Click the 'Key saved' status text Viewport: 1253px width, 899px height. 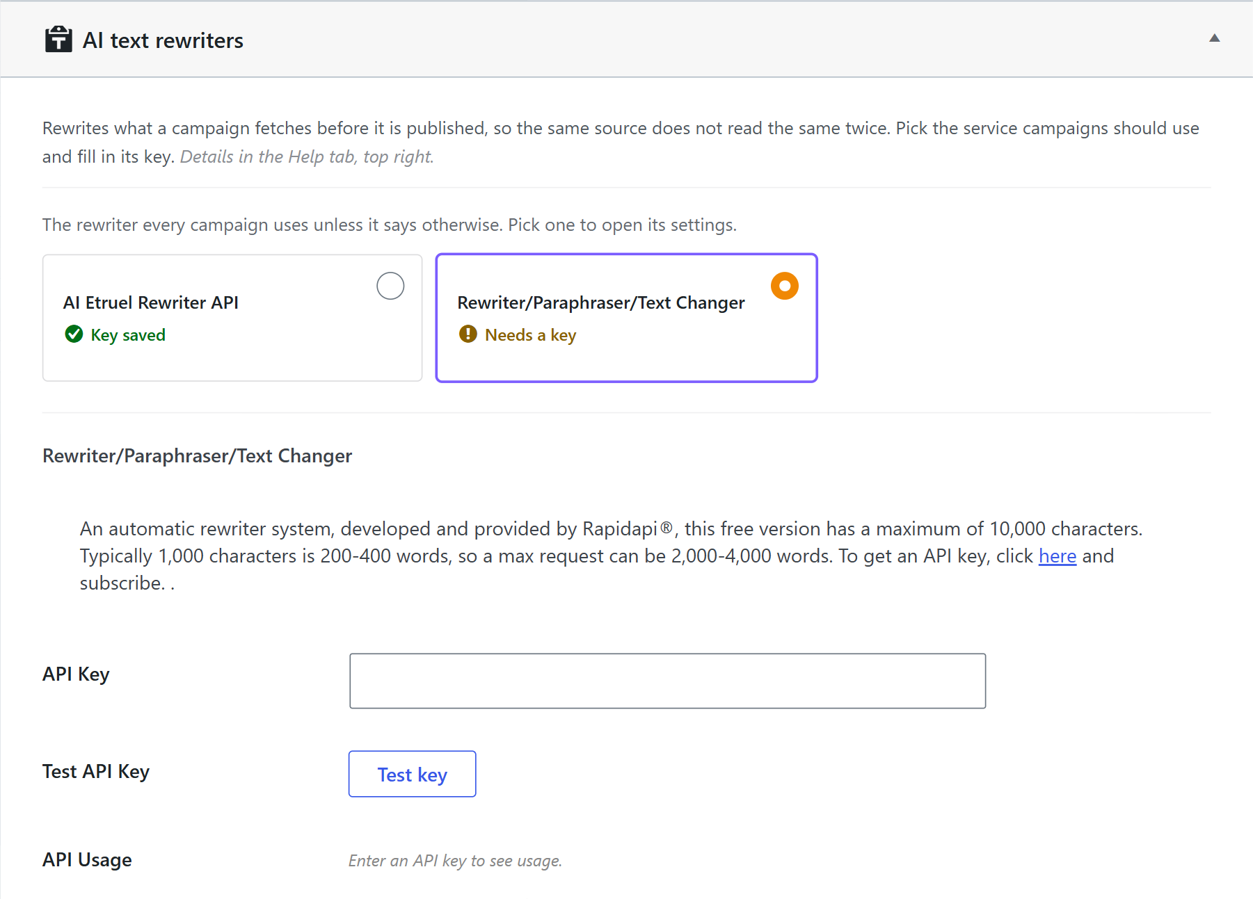tap(128, 335)
